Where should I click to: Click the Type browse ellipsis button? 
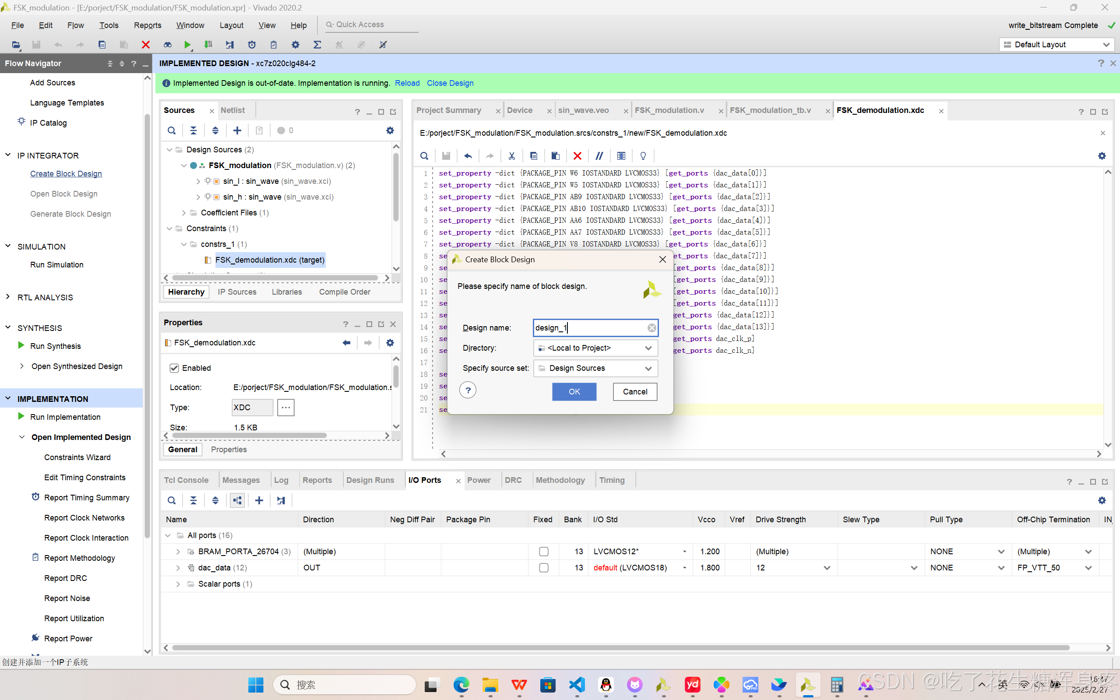coord(285,408)
